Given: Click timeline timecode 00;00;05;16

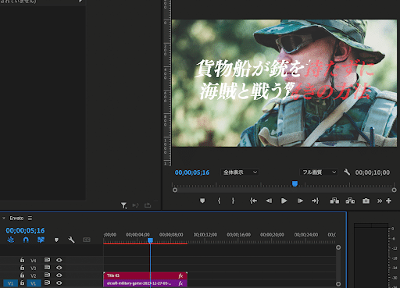Looking at the screenshot, I should (x=25, y=230).
